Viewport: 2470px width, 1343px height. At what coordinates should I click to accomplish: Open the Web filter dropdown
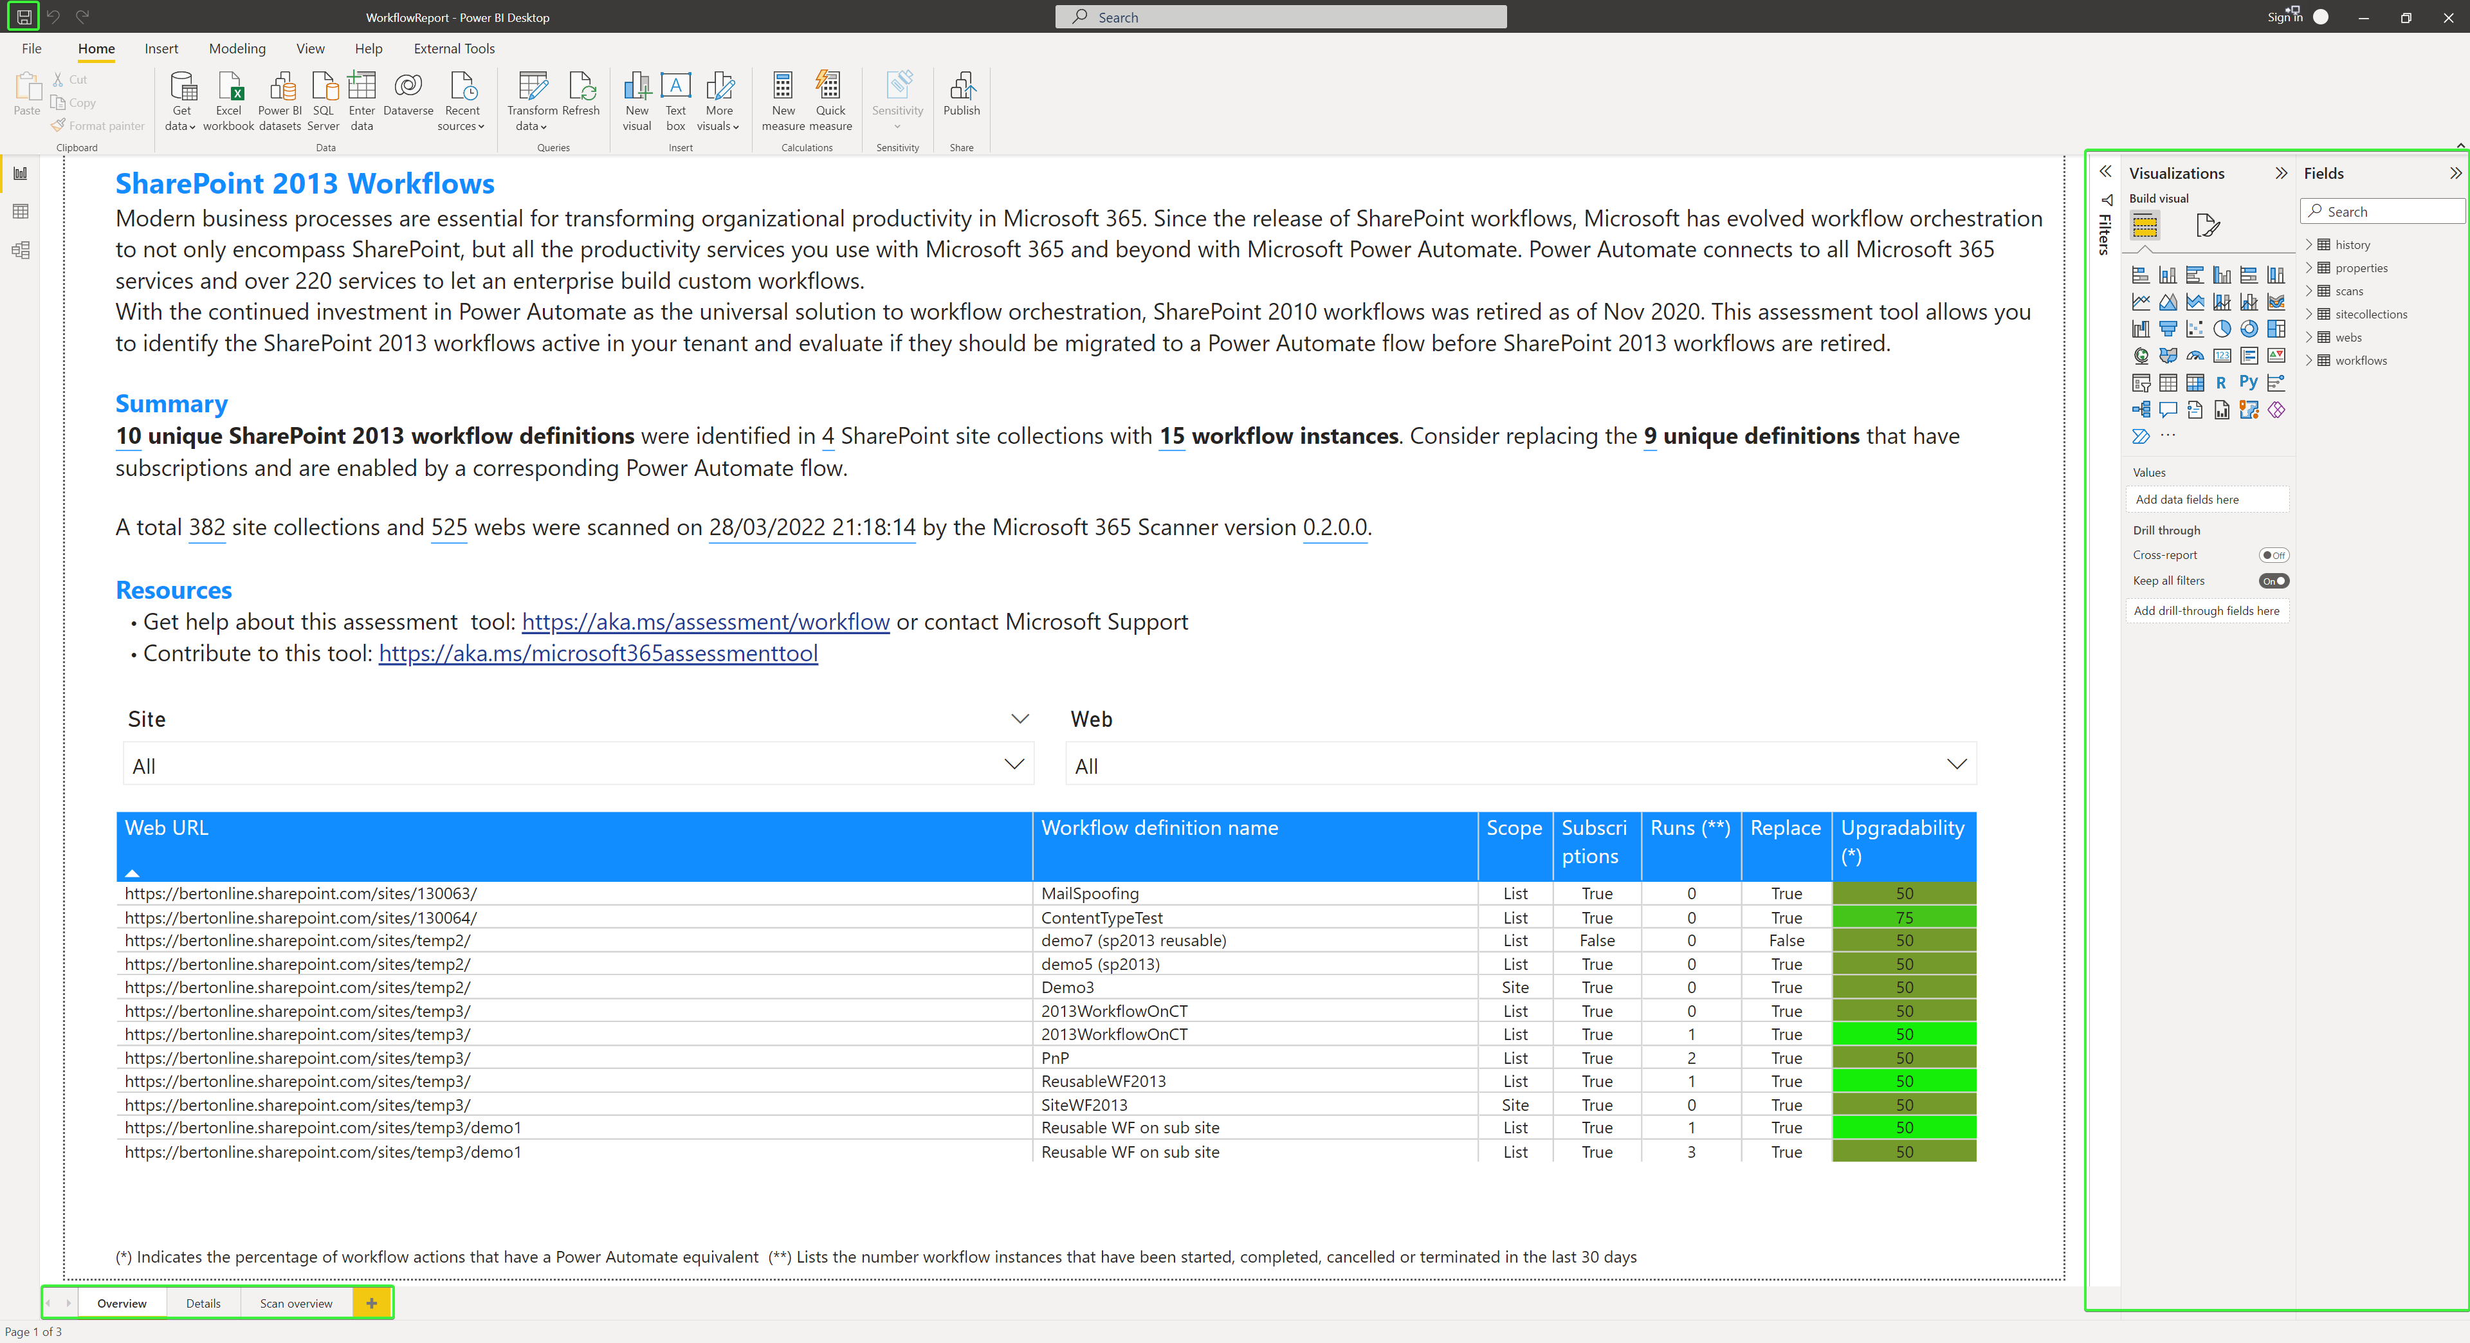click(1956, 764)
